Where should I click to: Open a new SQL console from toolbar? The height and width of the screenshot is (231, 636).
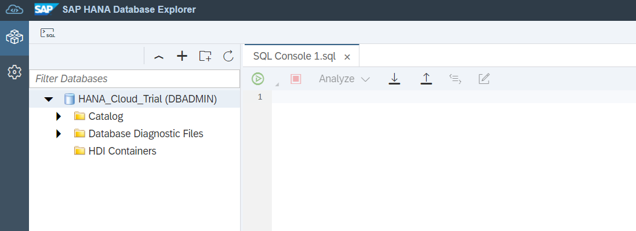pos(48,33)
